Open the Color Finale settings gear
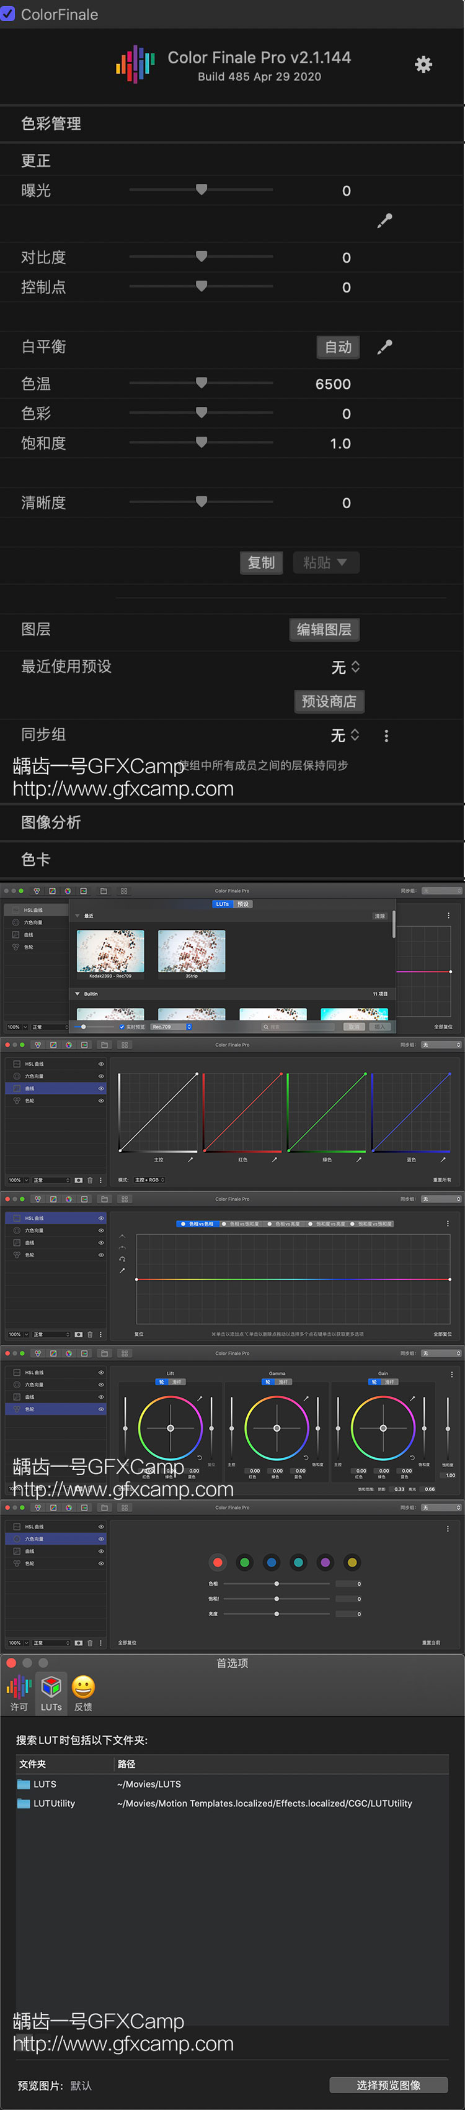Screen dimensions: 465x2110 point(422,65)
